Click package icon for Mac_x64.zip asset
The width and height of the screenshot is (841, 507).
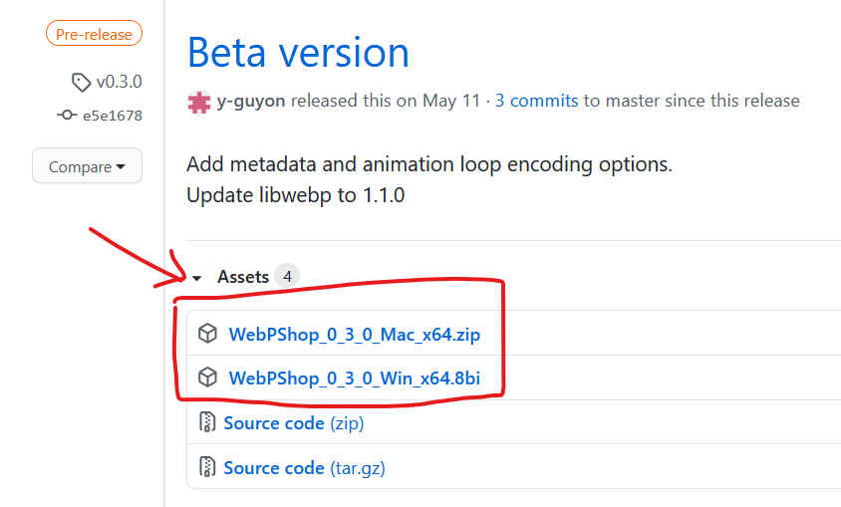click(x=207, y=334)
